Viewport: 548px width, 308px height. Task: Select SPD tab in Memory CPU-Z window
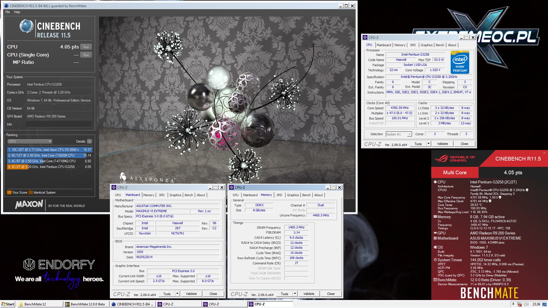coord(279,195)
